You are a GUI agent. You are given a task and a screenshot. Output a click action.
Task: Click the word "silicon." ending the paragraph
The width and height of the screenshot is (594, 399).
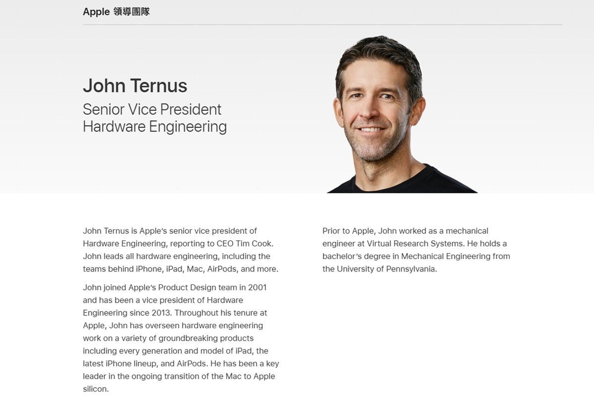pyautogui.click(x=96, y=389)
